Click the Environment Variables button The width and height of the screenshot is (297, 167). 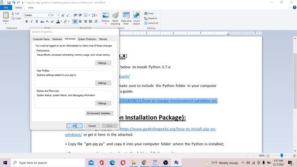coord(99,113)
